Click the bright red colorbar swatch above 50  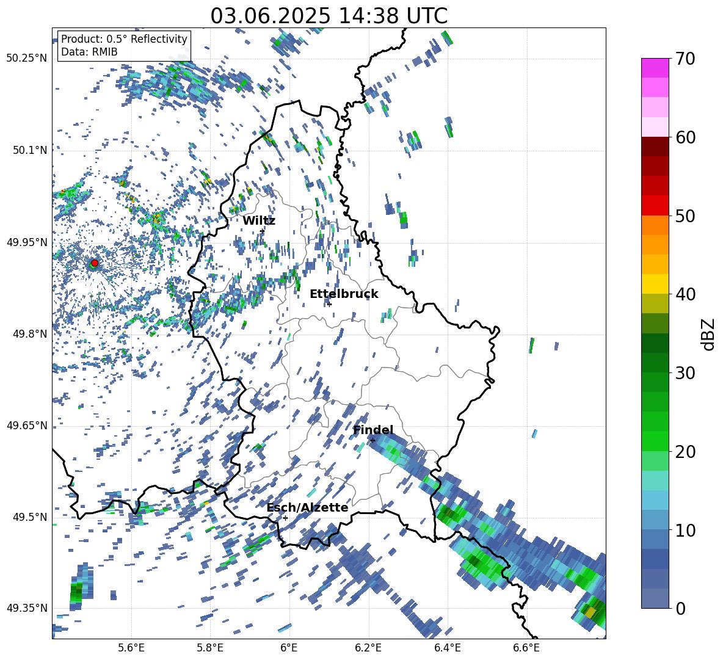tap(655, 205)
